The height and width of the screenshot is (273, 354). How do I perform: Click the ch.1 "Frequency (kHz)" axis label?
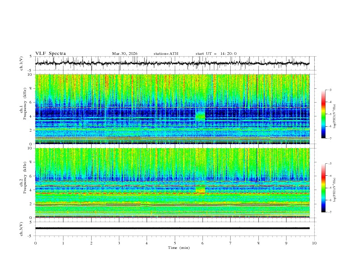25,104
